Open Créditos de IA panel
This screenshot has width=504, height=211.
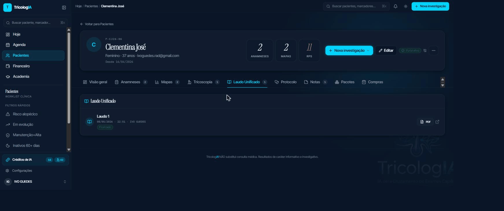click(x=35, y=160)
